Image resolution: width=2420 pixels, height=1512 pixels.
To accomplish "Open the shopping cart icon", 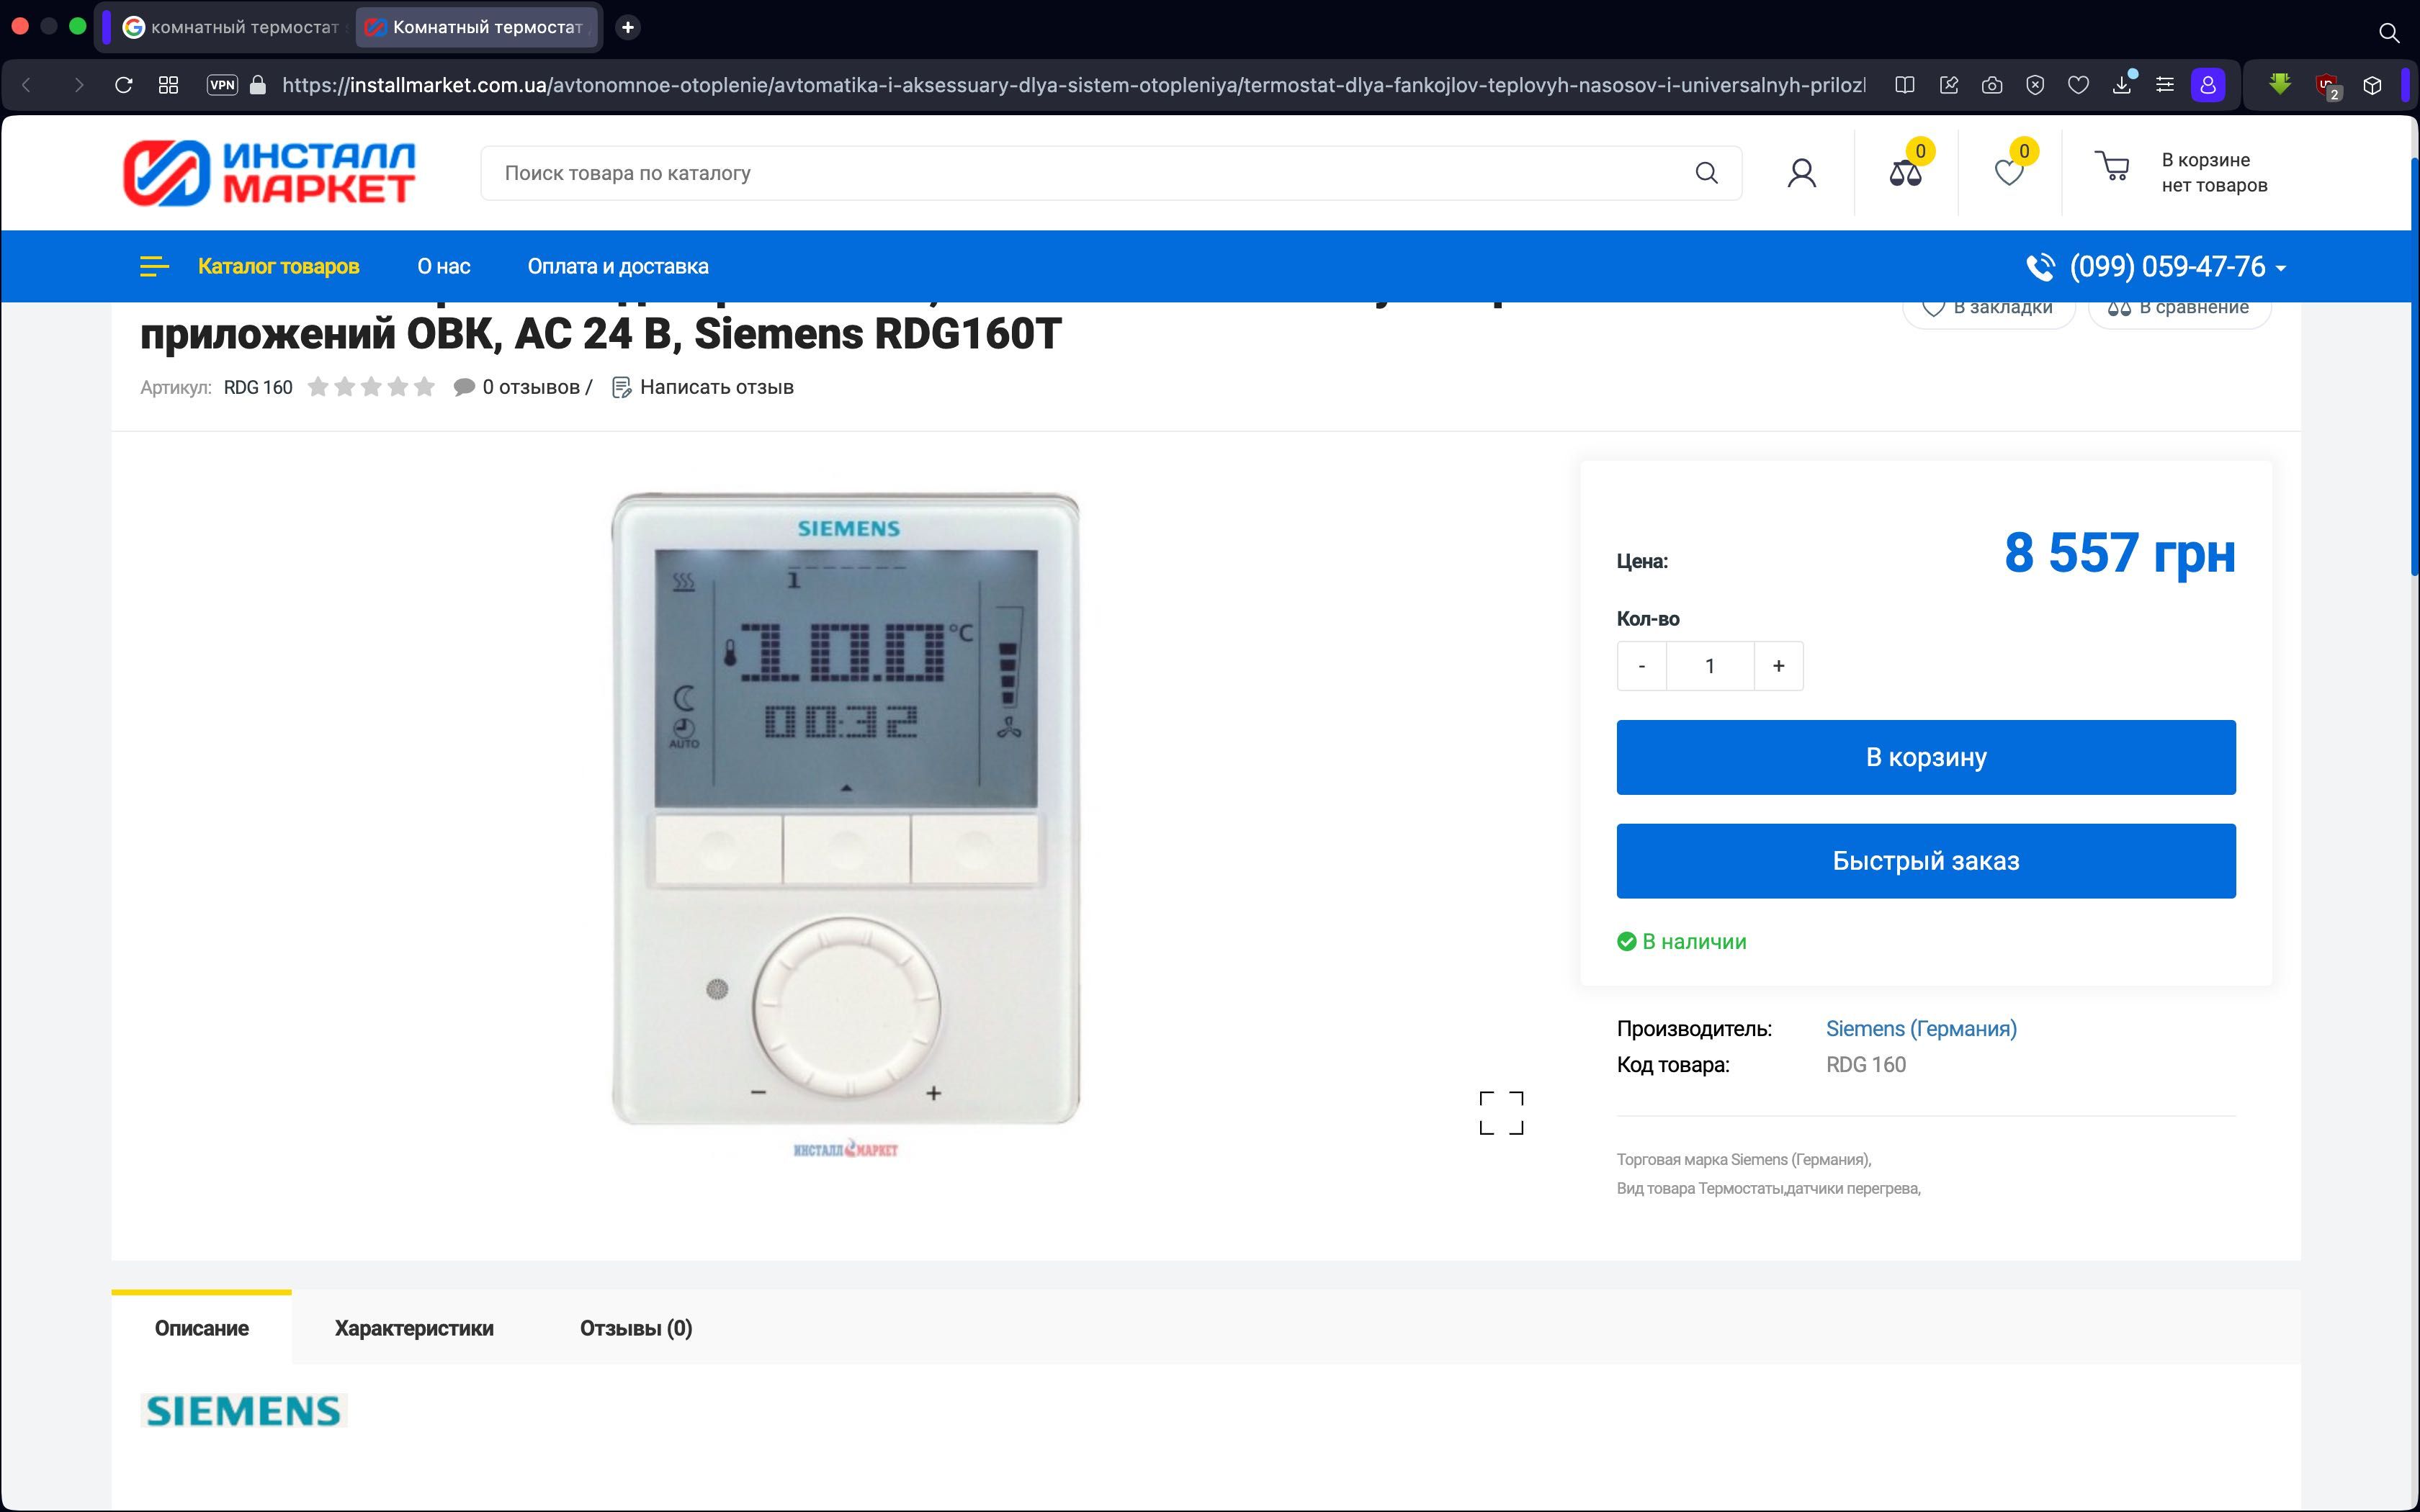I will coord(2112,166).
